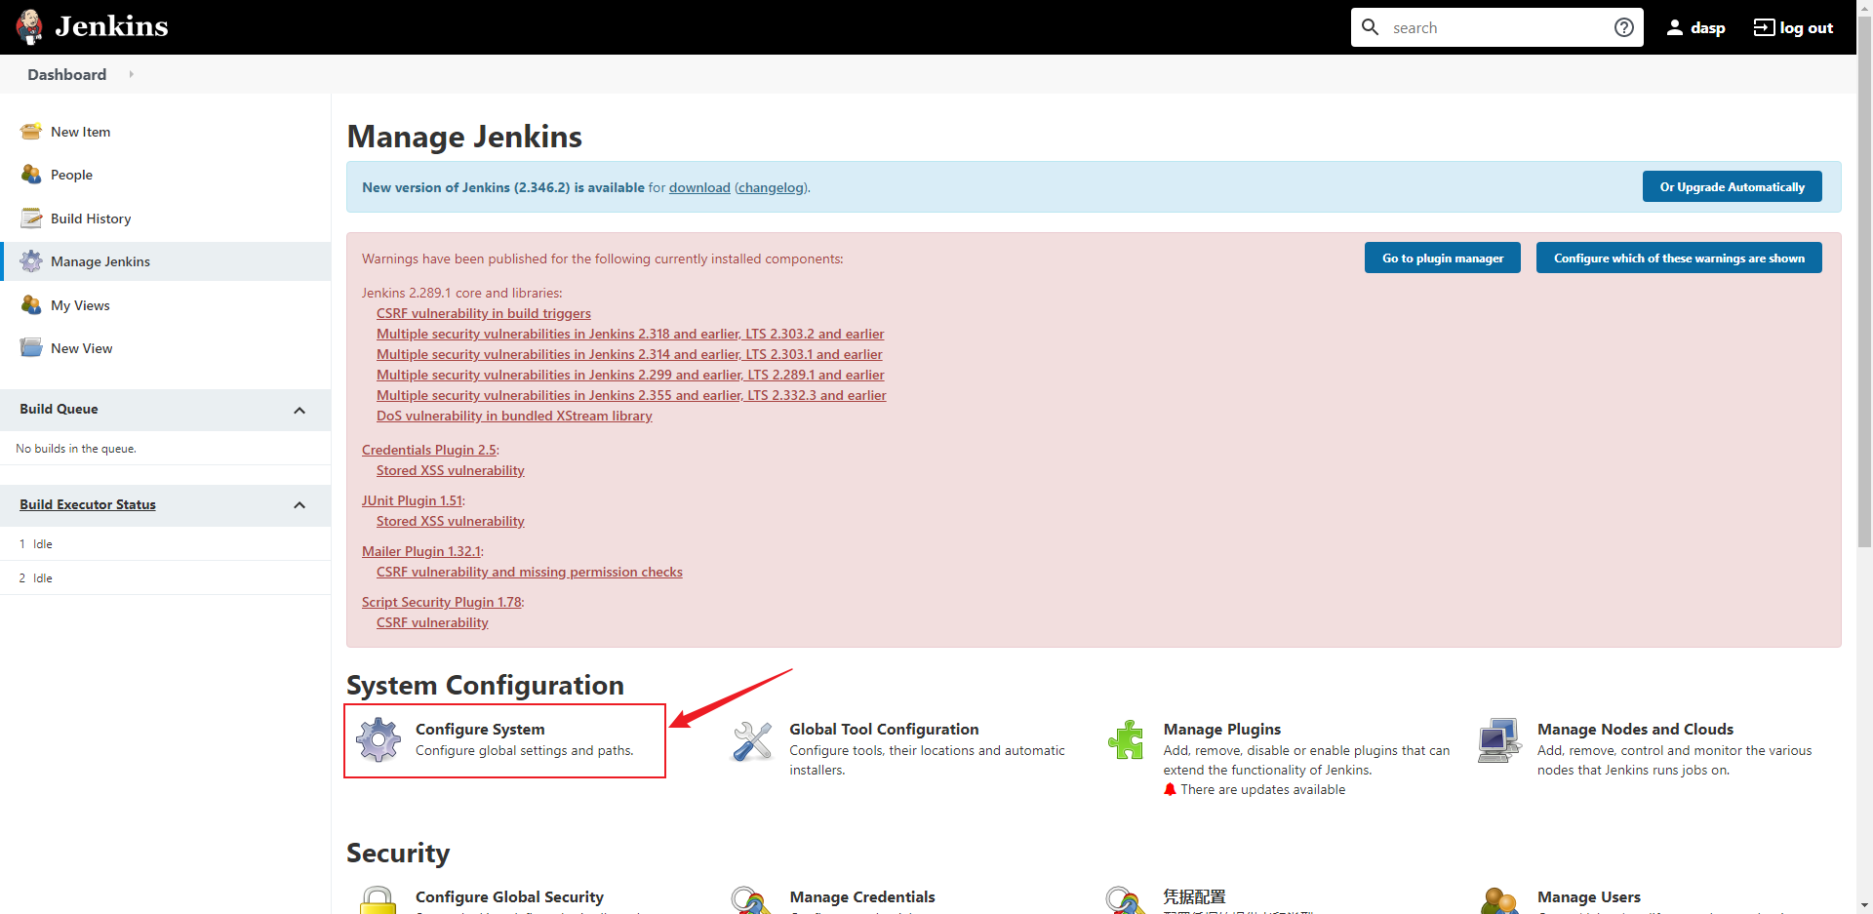Image resolution: width=1873 pixels, height=914 pixels.
Task: Open Script Security Plugin 1.78 link
Action: coord(442,602)
